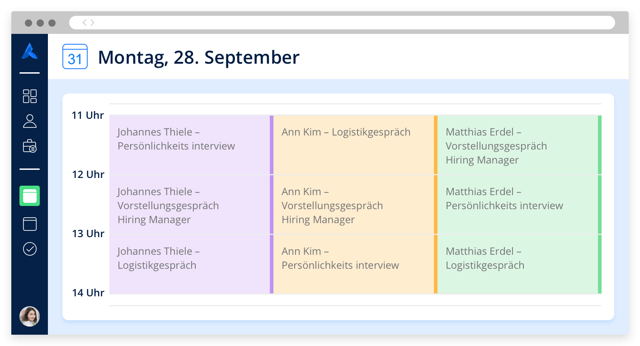Select Ann Kim Persönlichkeits interview event
This screenshot has width=640, height=346.
(x=355, y=264)
